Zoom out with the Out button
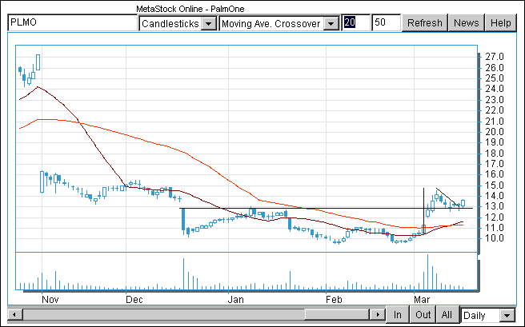 (x=423, y=315)
